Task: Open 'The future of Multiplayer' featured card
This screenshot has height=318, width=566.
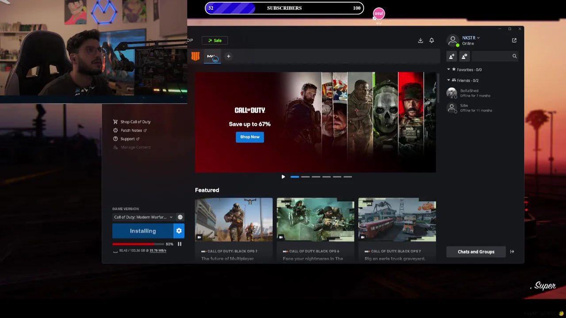Action: pyautogui.click(x=234, y=230)
